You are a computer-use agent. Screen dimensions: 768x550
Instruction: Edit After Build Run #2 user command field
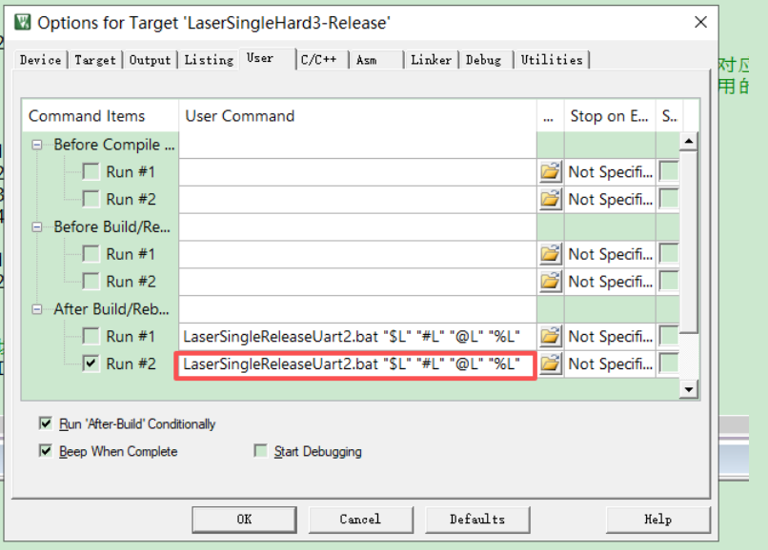pyautogui.click(x=356, y=364)
